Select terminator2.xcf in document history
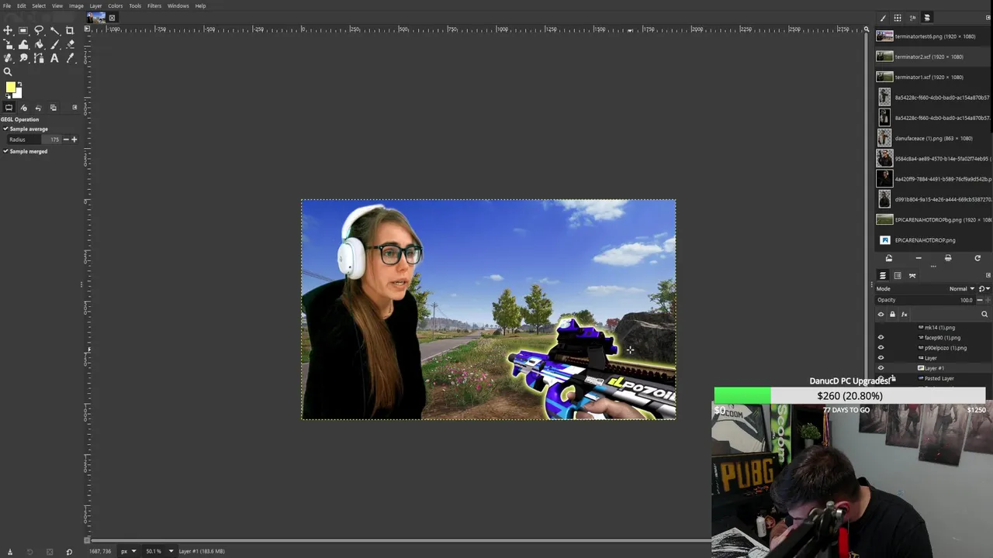The width and height of the screenshot is (993, 558). coord(931,57)
